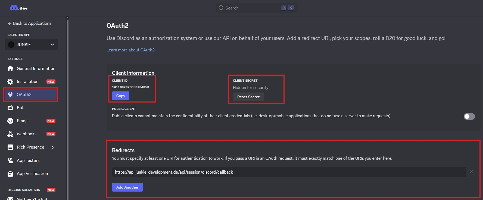Click the Discord dev logo
The image size is (483, 200).
(x=19, y=8)
